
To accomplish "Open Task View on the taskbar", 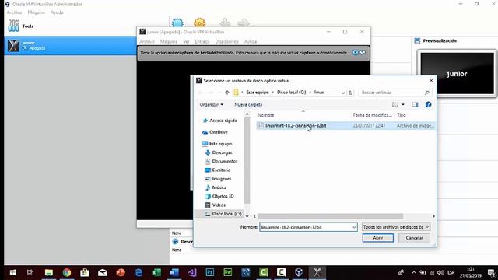I will pyautogui.click(x=30, y=272).
